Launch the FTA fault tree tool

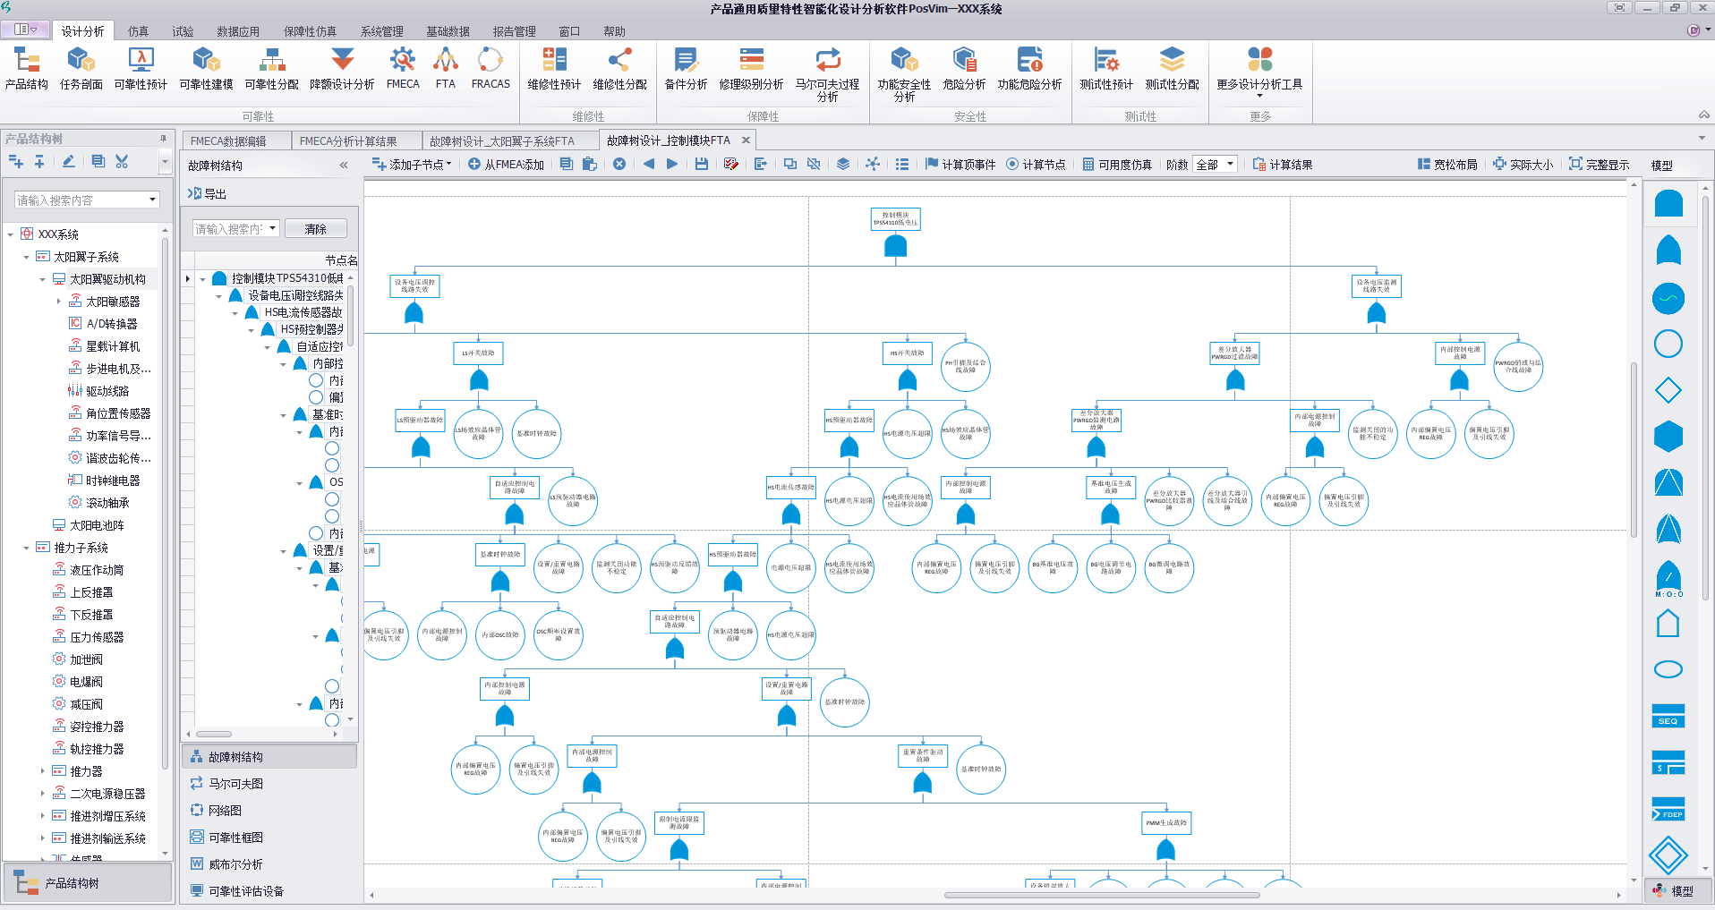pyautogui.click(x=445, y=69)
